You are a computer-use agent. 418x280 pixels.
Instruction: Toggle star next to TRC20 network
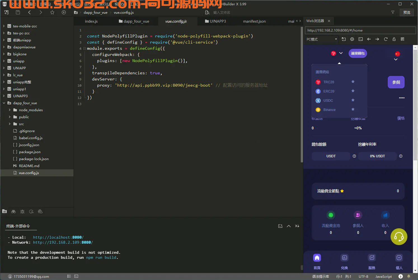tap(353, 82)
